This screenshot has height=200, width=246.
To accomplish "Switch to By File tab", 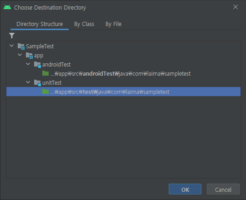I will point(113,24).
